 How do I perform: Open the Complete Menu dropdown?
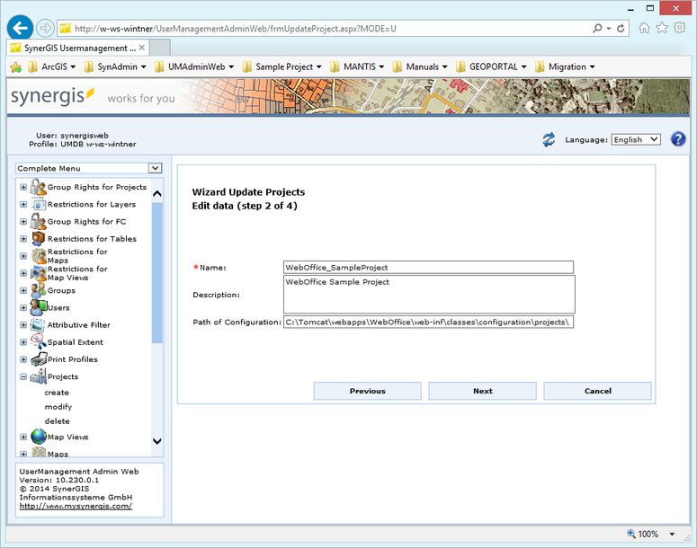pos(155,168)
